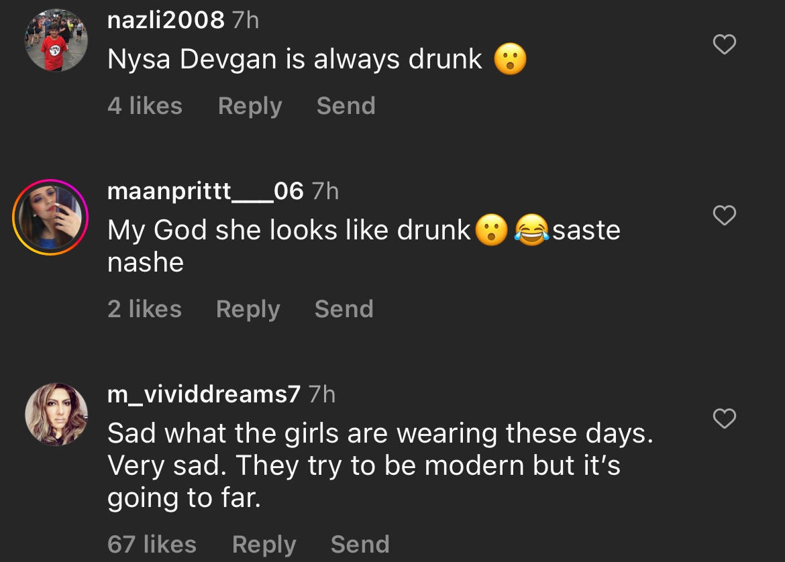
Task: Open nazli2008's profile picture
Action: click(56, 41)
